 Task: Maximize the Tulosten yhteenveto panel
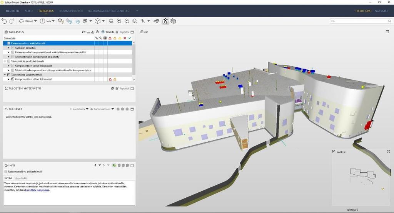tap(132, 88)
